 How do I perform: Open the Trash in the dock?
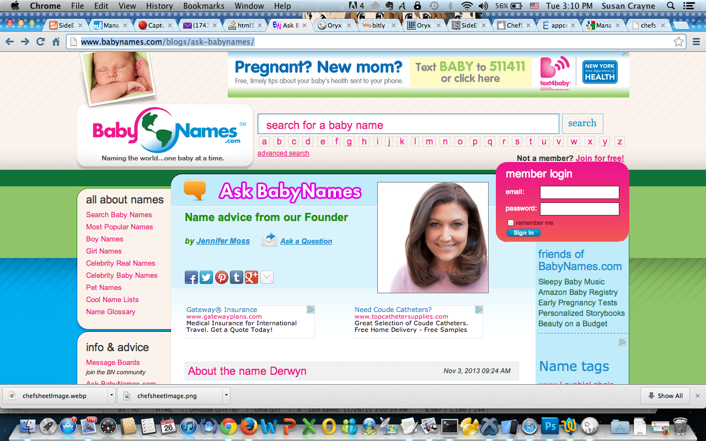click(x=680, y=426)
